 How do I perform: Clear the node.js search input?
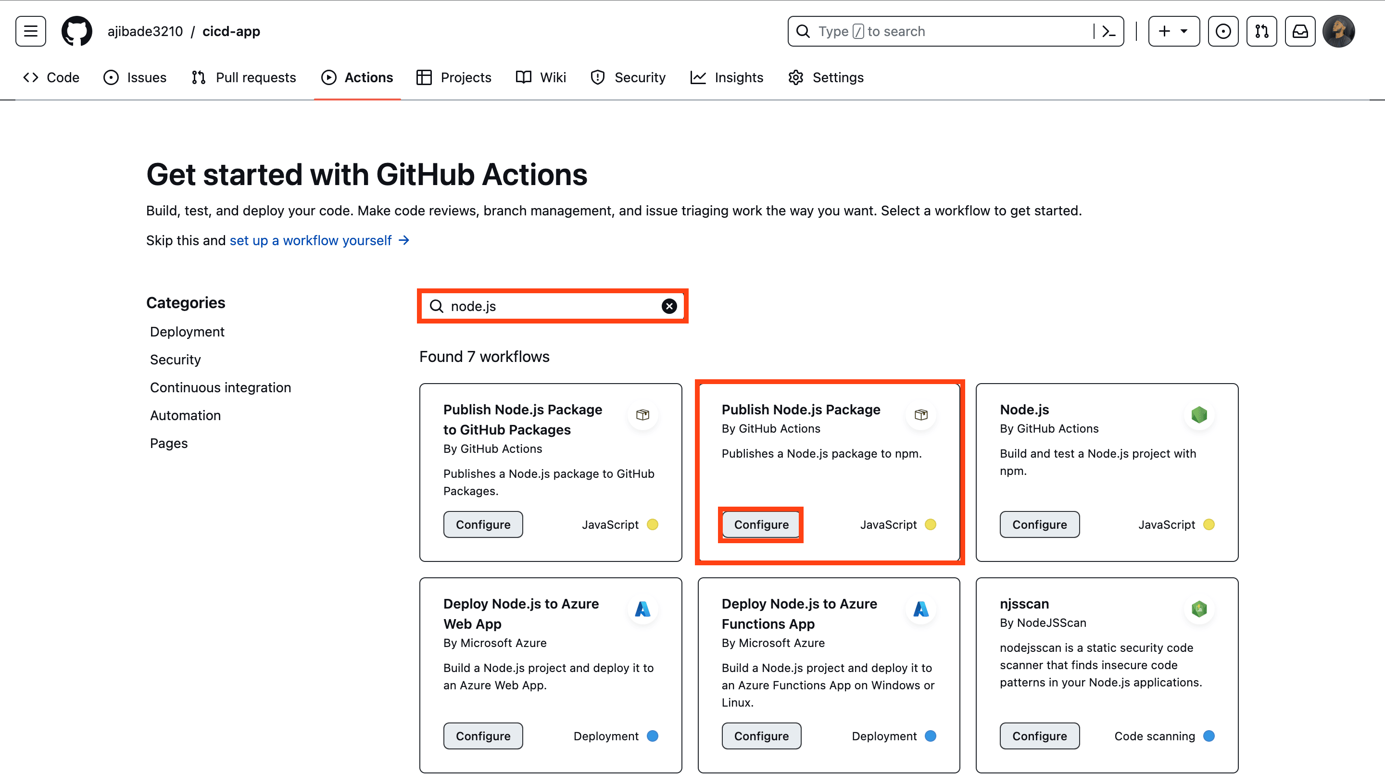670,306
